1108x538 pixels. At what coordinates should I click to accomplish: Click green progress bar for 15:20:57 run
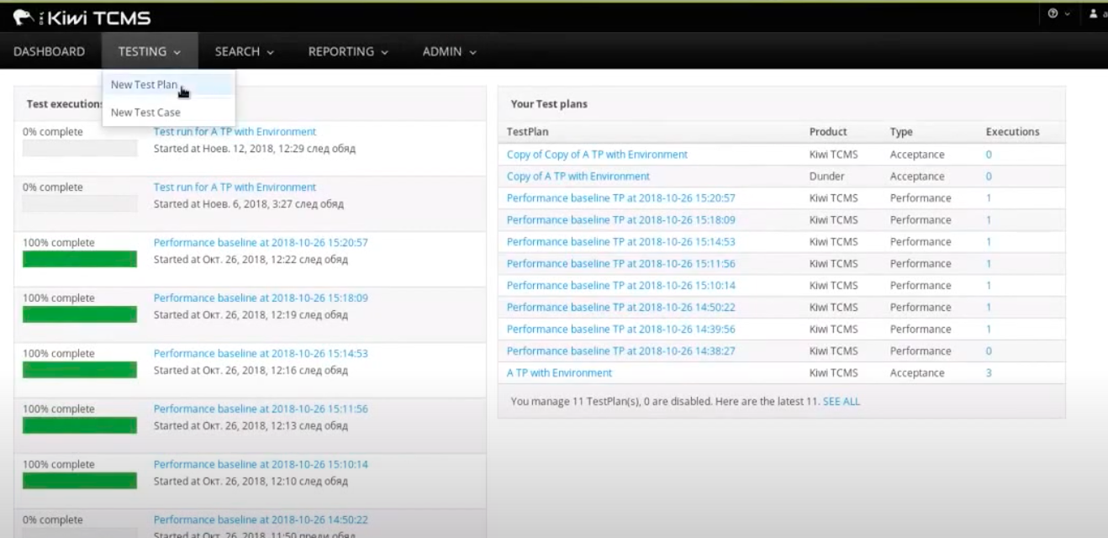pyautogui.click(x=80, y=260)
